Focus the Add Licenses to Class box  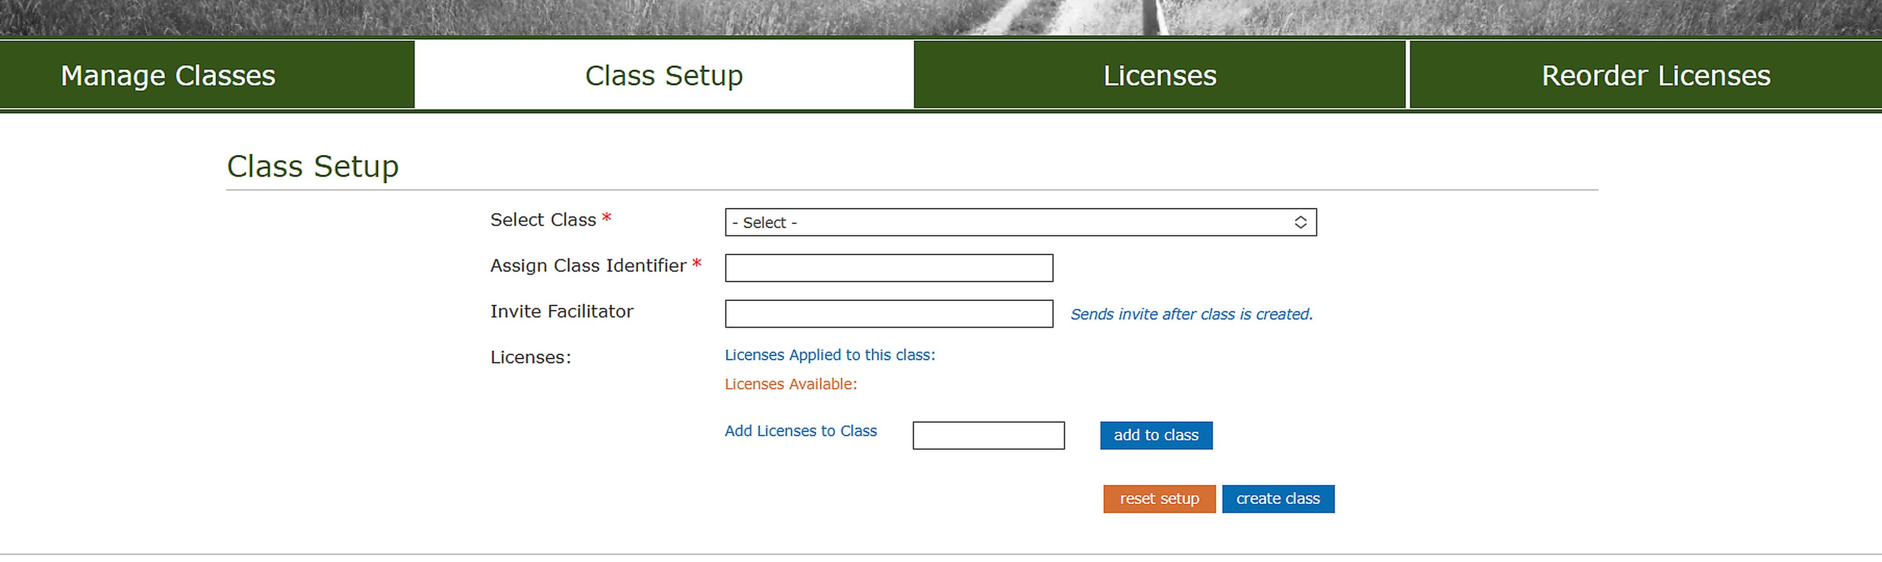(x=988, y=436)
